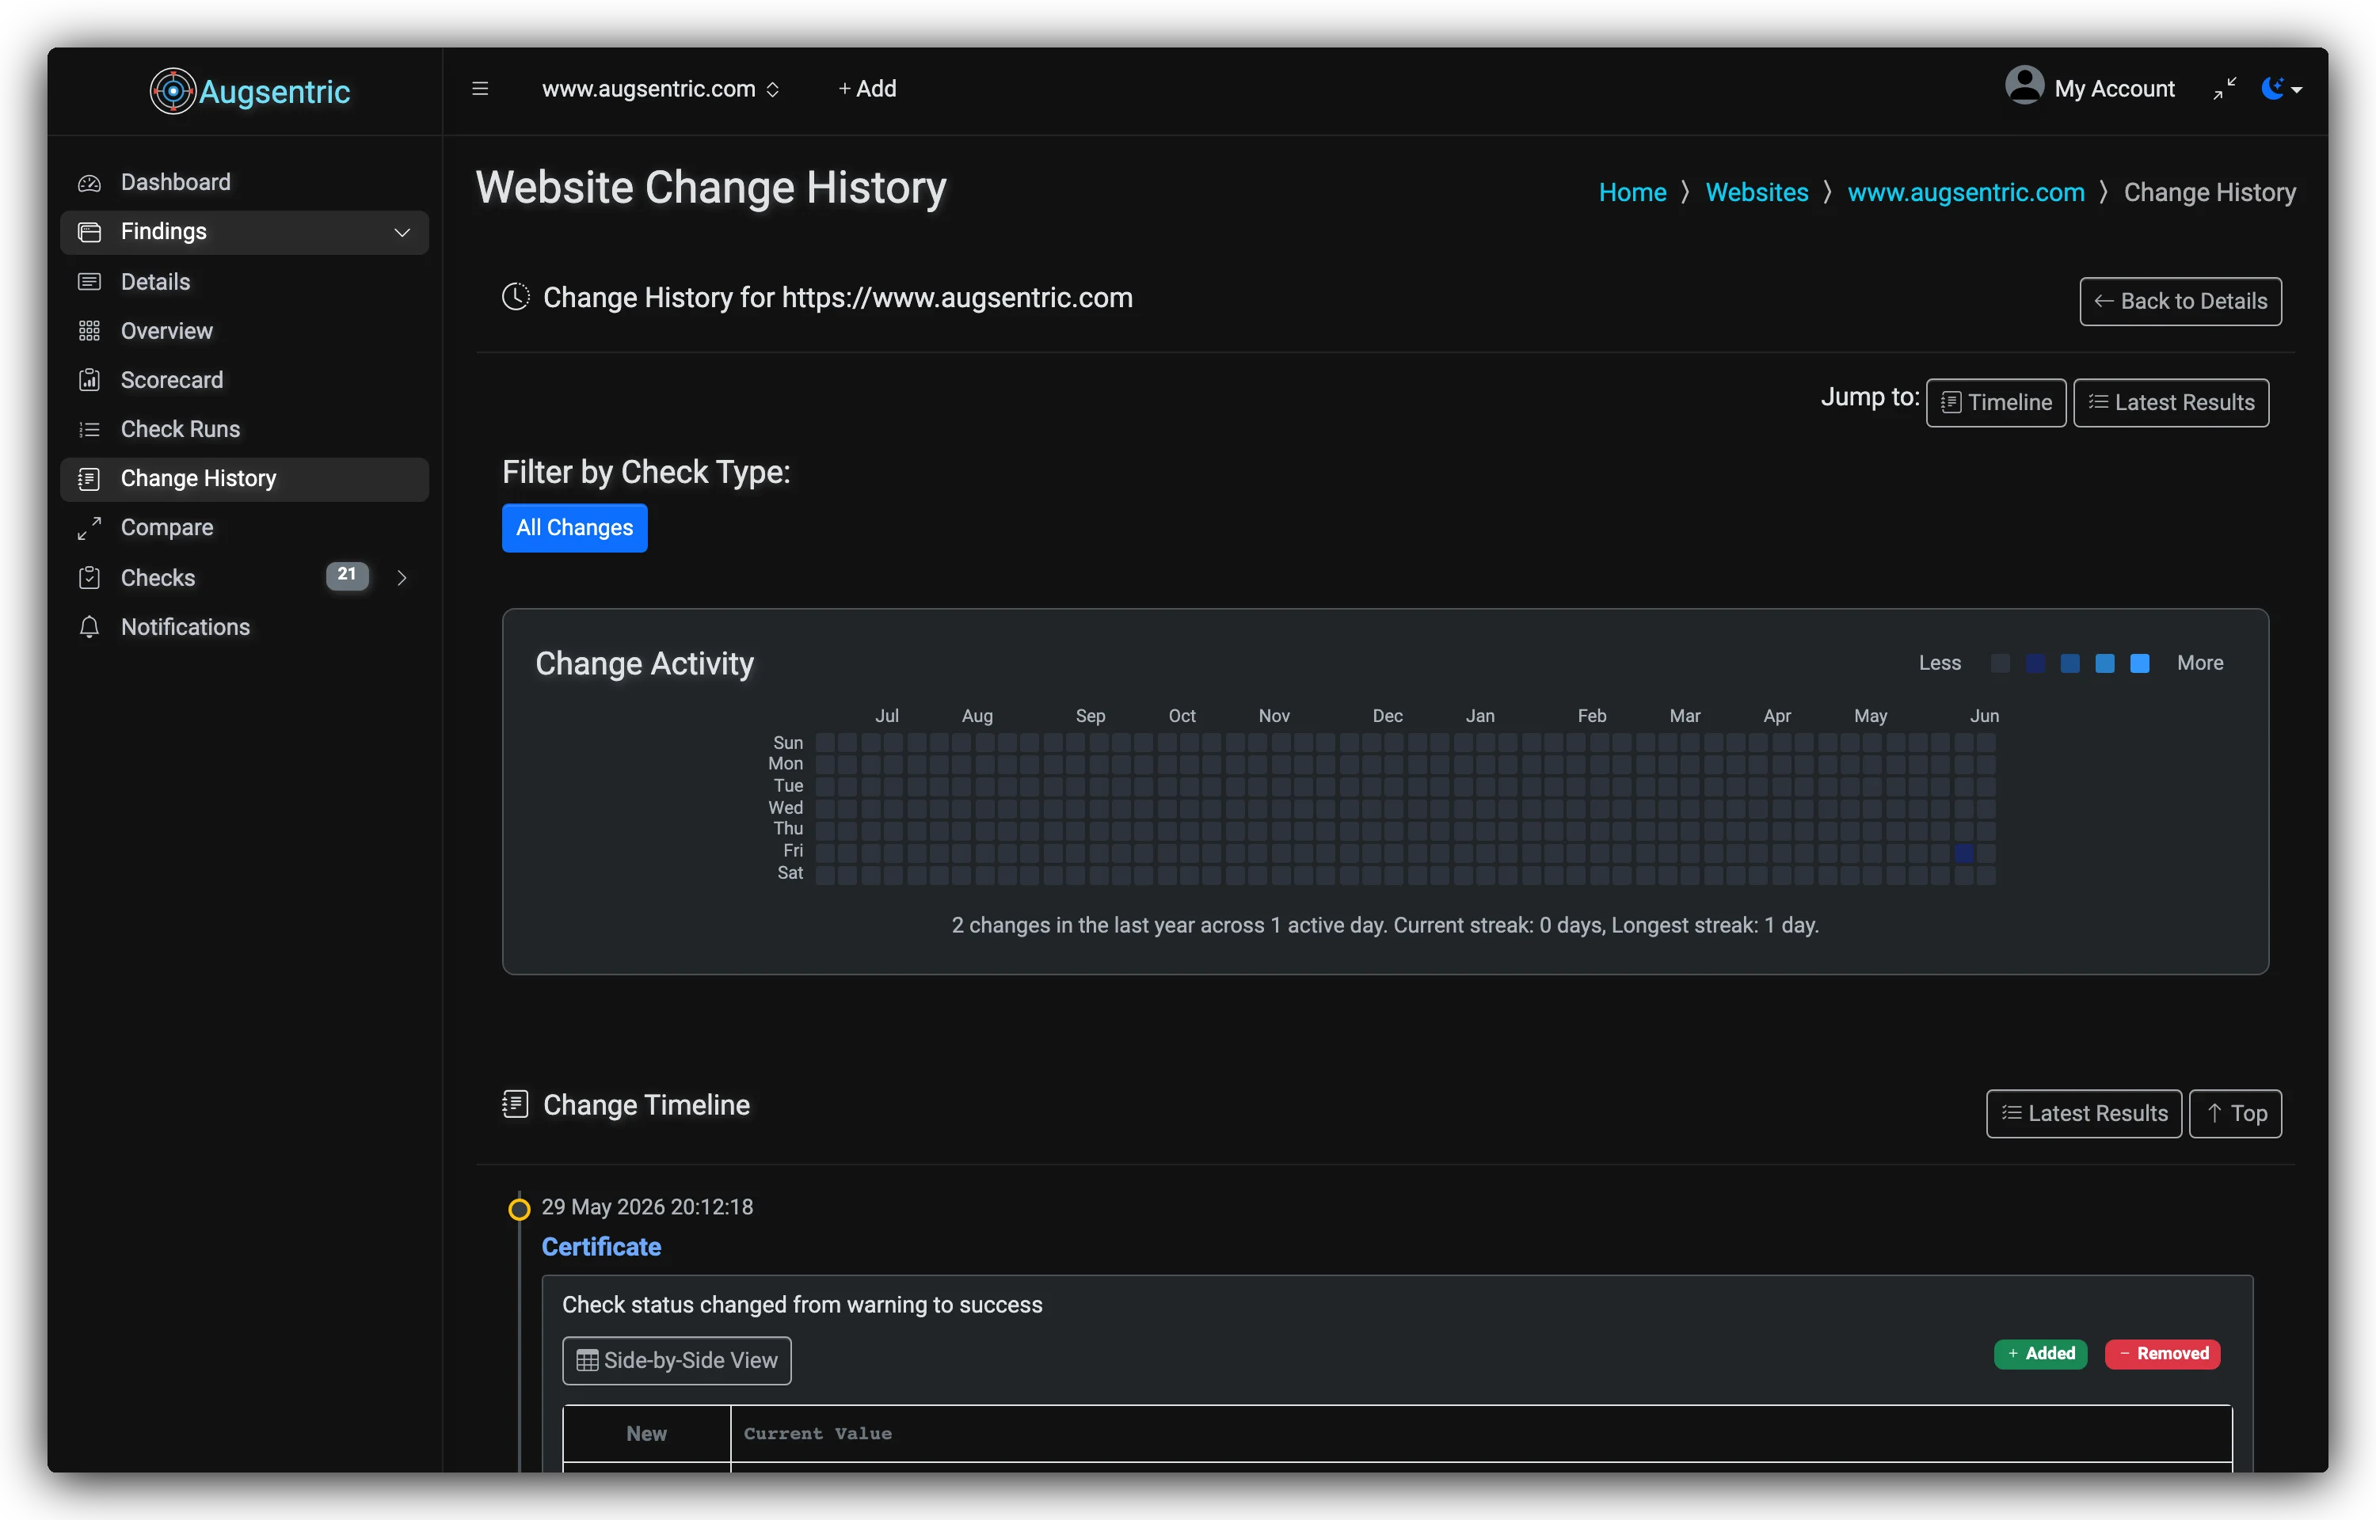This screenshot has width=2376, height=1520.
Task: Click the Dashboard gauge icon
Action: 89,184
